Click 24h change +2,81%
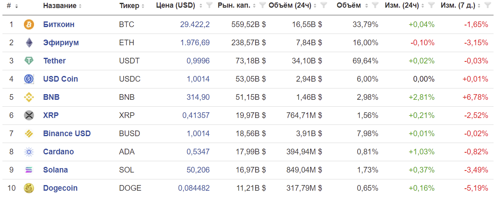498x200 pixels. [421, 97]
